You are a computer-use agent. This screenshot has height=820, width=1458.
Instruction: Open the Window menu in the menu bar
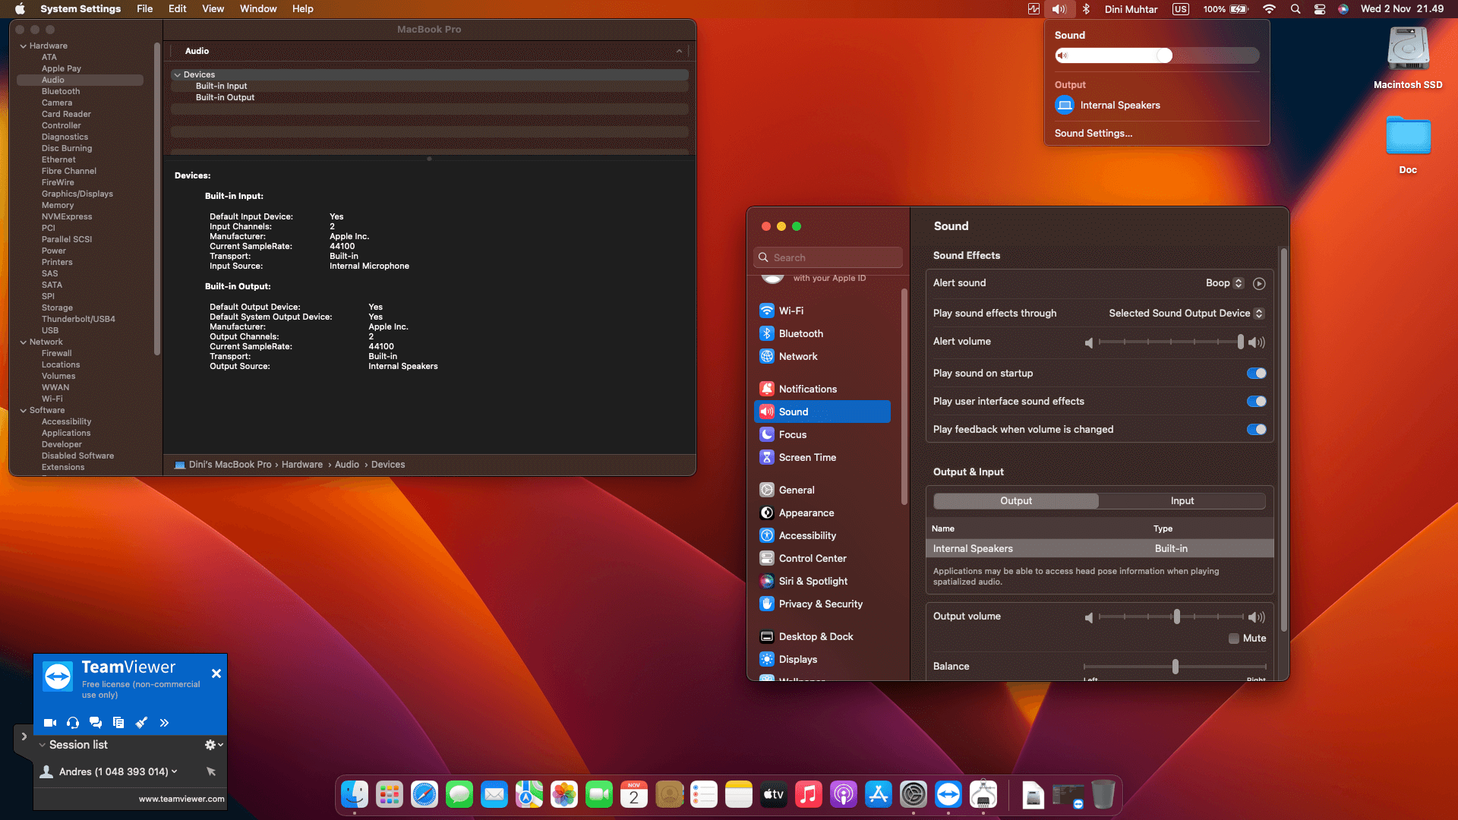pyautogui.click(x=257, y=8)
